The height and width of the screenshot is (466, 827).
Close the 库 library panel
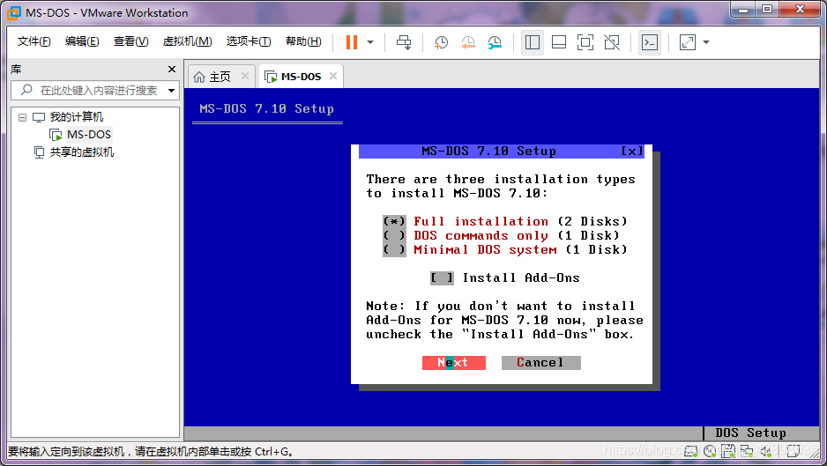point(171,69)
